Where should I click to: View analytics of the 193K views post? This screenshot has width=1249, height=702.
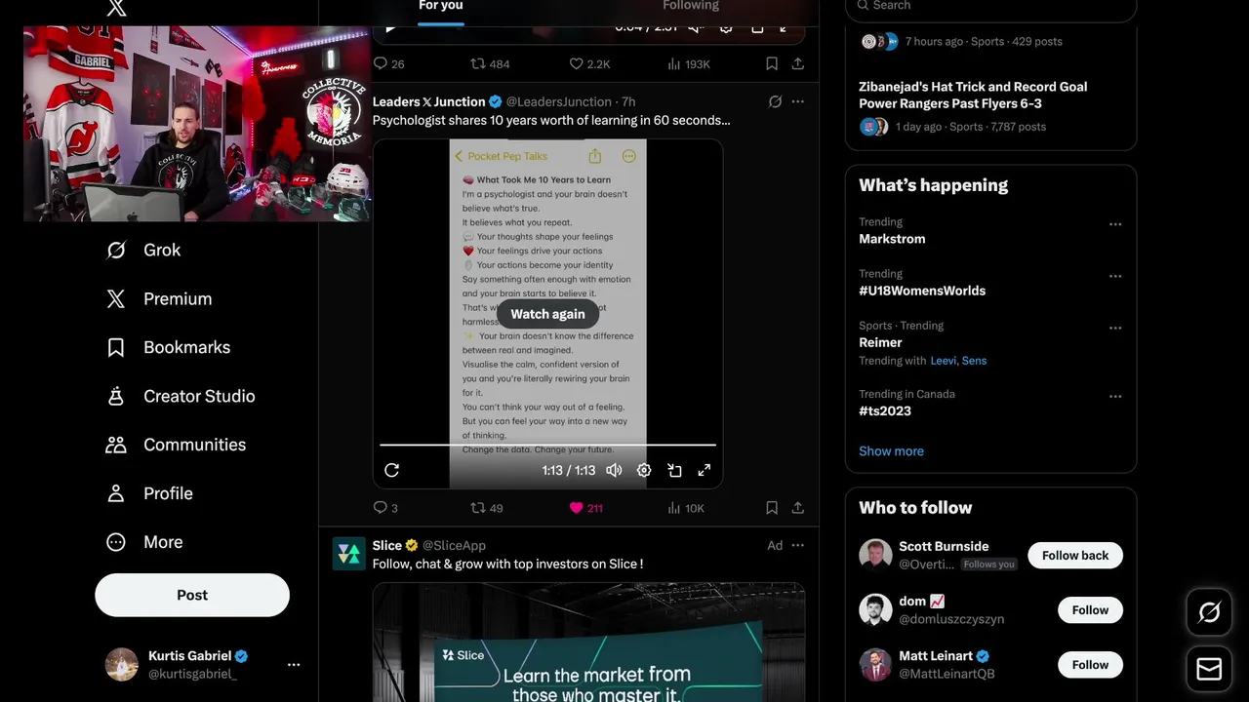click(688, 63)
